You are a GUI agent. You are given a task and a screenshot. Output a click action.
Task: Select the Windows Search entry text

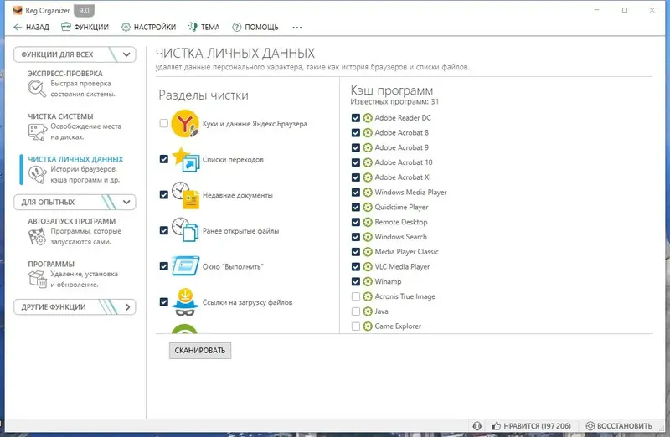point(401,237)
